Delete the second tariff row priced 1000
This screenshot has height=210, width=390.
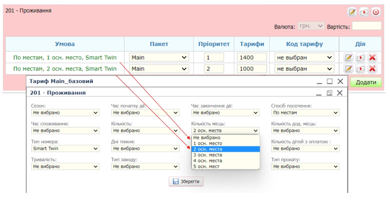[x=372, y=69]
